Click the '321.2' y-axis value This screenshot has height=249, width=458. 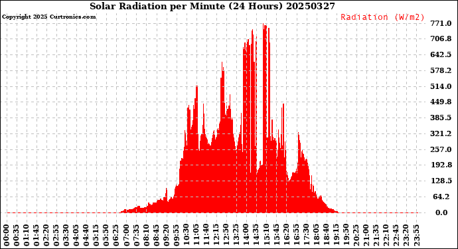tap(441, 134)
